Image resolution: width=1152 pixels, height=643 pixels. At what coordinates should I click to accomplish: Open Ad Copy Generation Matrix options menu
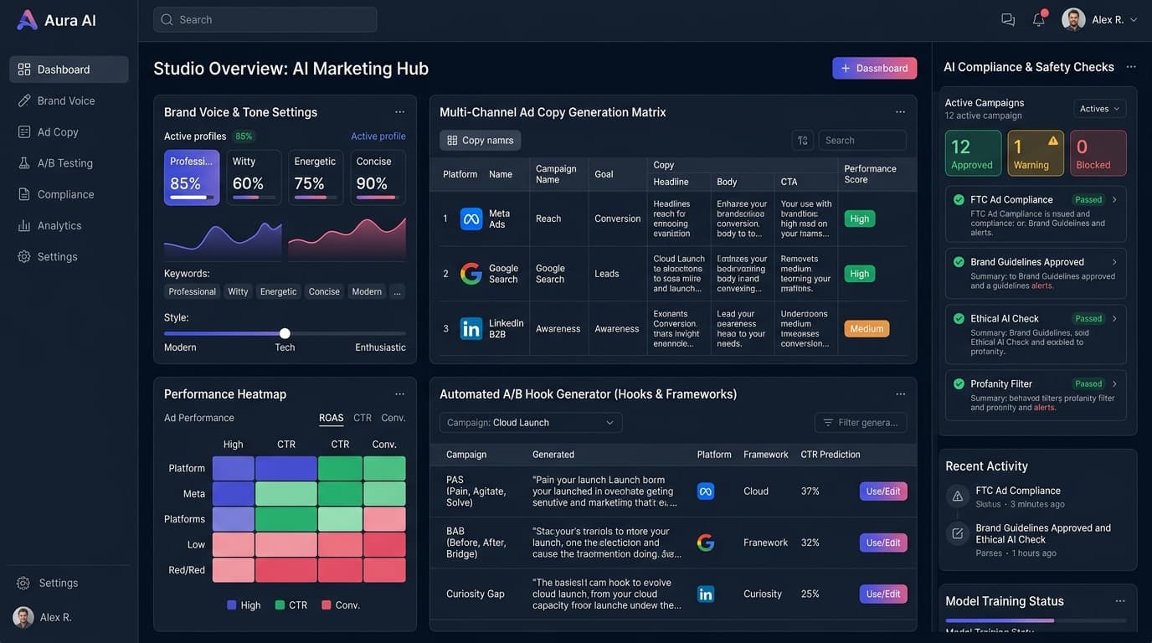pos(900,112)
